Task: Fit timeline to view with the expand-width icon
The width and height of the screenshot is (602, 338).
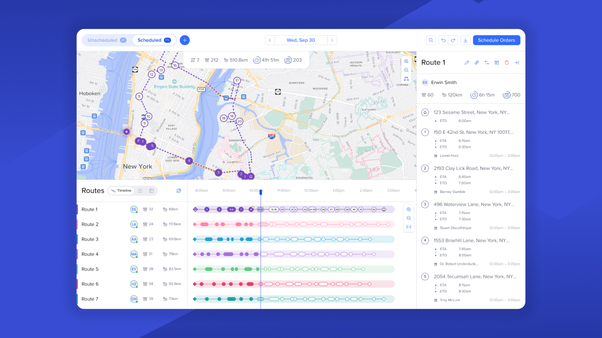Action: coord(409,227)
